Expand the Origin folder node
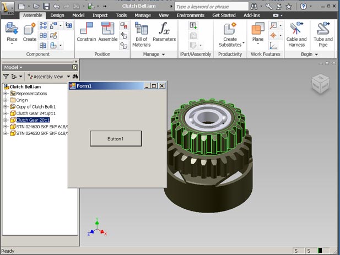This screenshot has width=340, height=255. coord(6,100)
